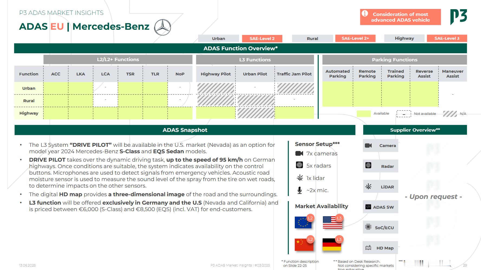Click the Supplier Overview header bar
Screen dimensions: 481x270
coord(415,130)
